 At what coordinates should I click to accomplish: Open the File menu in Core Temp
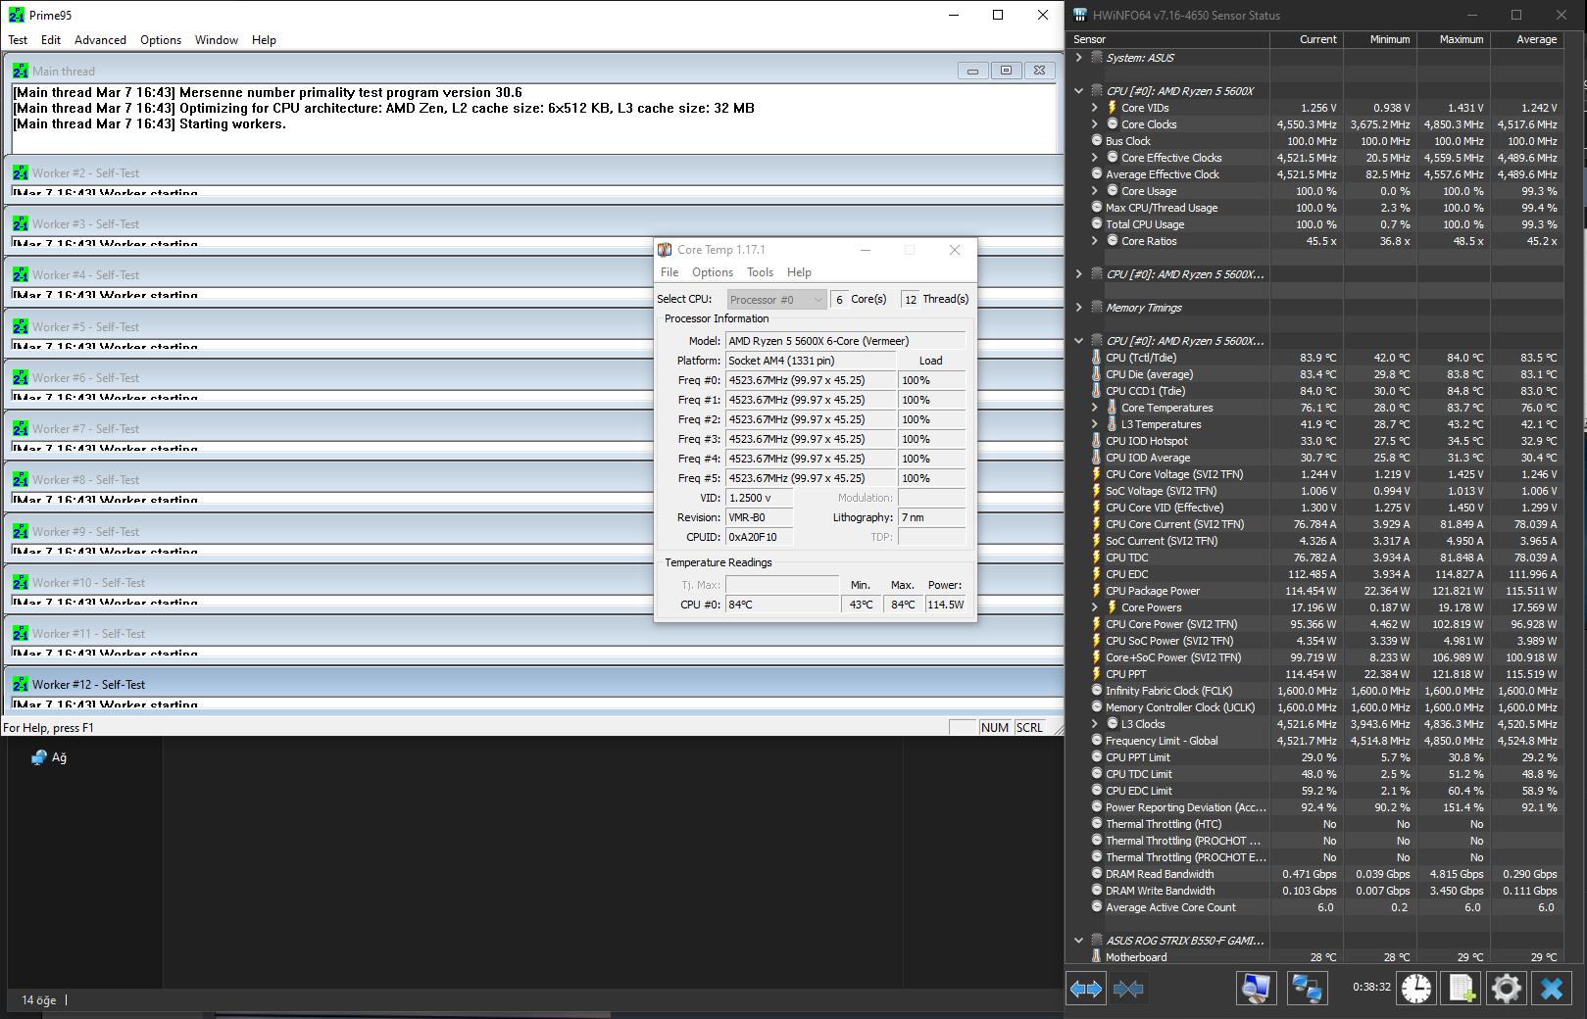click(x=670, y=272)
